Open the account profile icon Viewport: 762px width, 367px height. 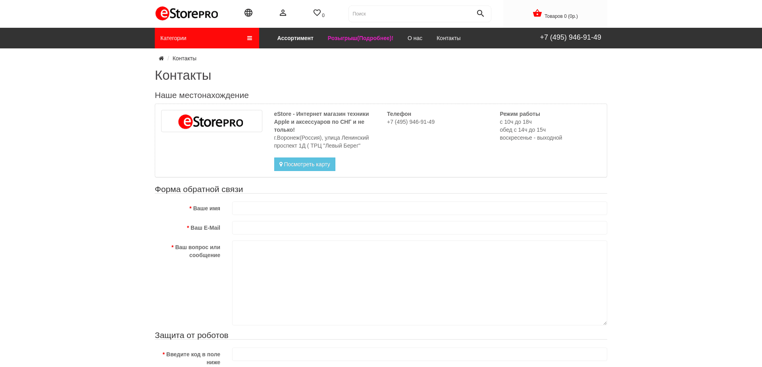point(283,12)
